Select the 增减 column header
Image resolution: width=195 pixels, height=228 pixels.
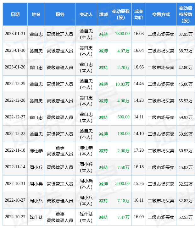point(103,14)
